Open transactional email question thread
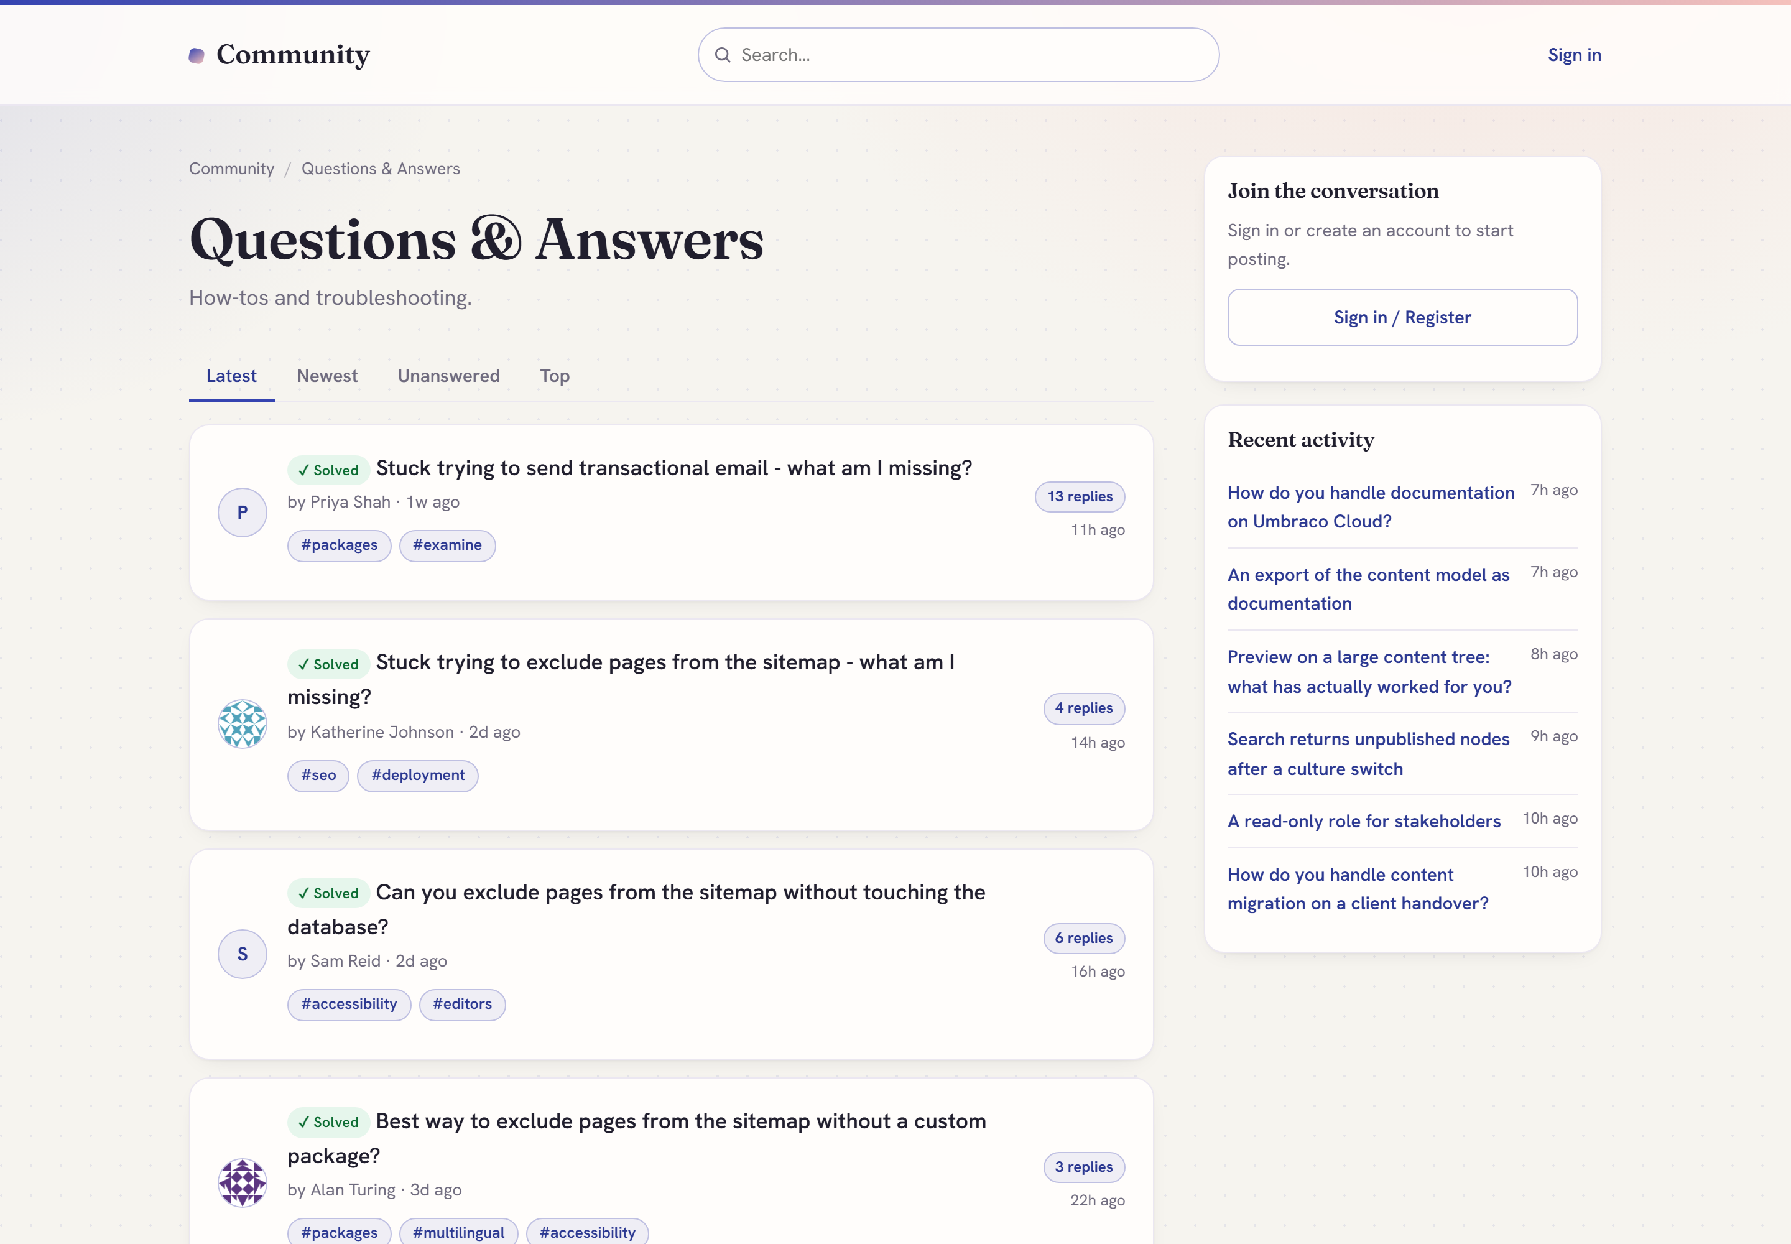The width and height of the screenshot is (1791, 1244). tap(674, 468)
